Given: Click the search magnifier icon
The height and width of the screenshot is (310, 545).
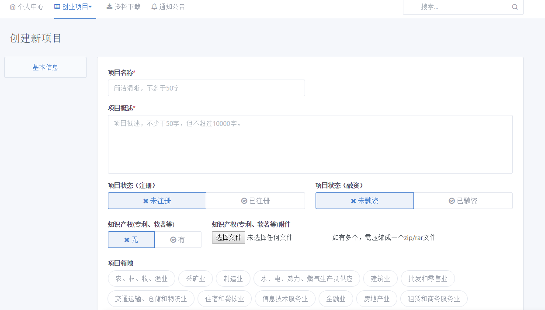Looking at the screenshot, I should [514, 7].
